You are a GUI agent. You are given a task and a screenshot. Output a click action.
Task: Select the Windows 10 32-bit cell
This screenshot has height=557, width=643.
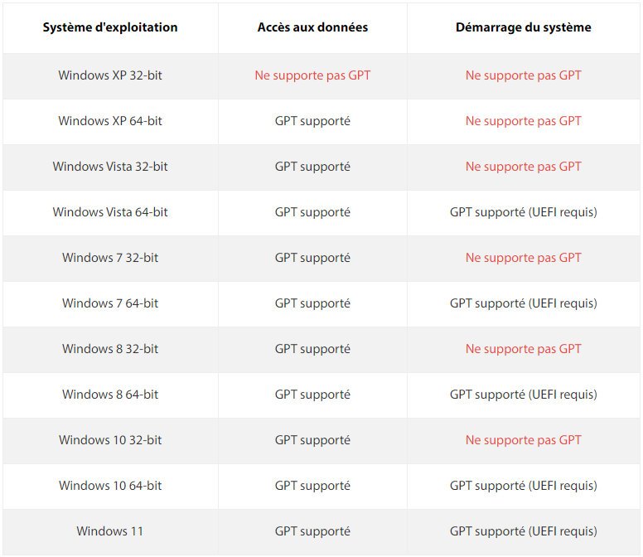pos(110,440)
